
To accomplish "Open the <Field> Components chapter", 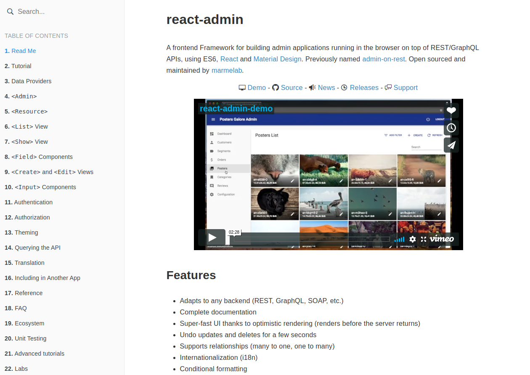I will tap(39, 157).
